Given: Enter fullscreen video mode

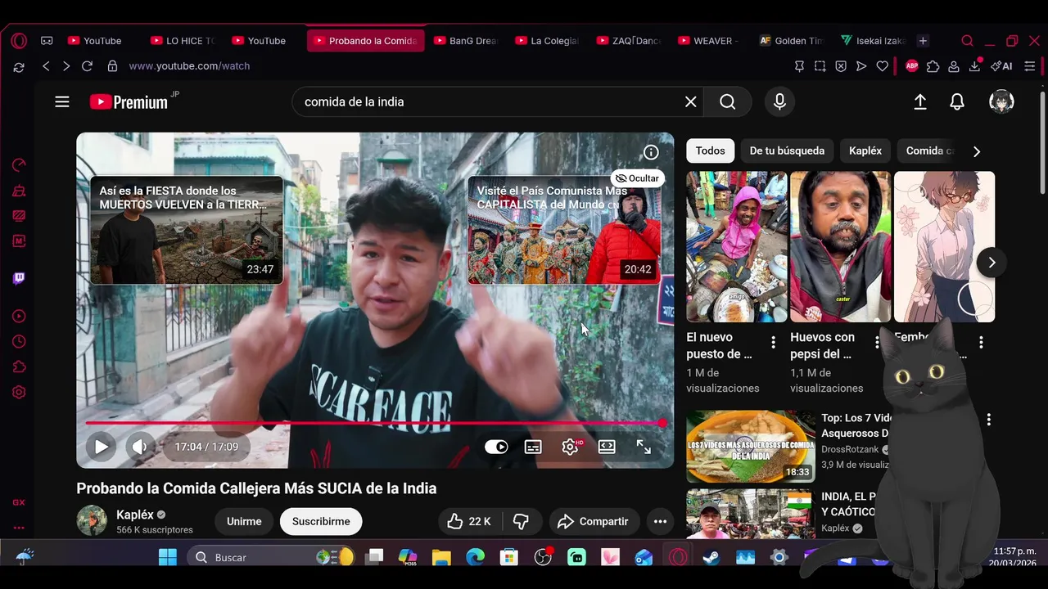Looking at the screenshot, I should pos(644,447).
